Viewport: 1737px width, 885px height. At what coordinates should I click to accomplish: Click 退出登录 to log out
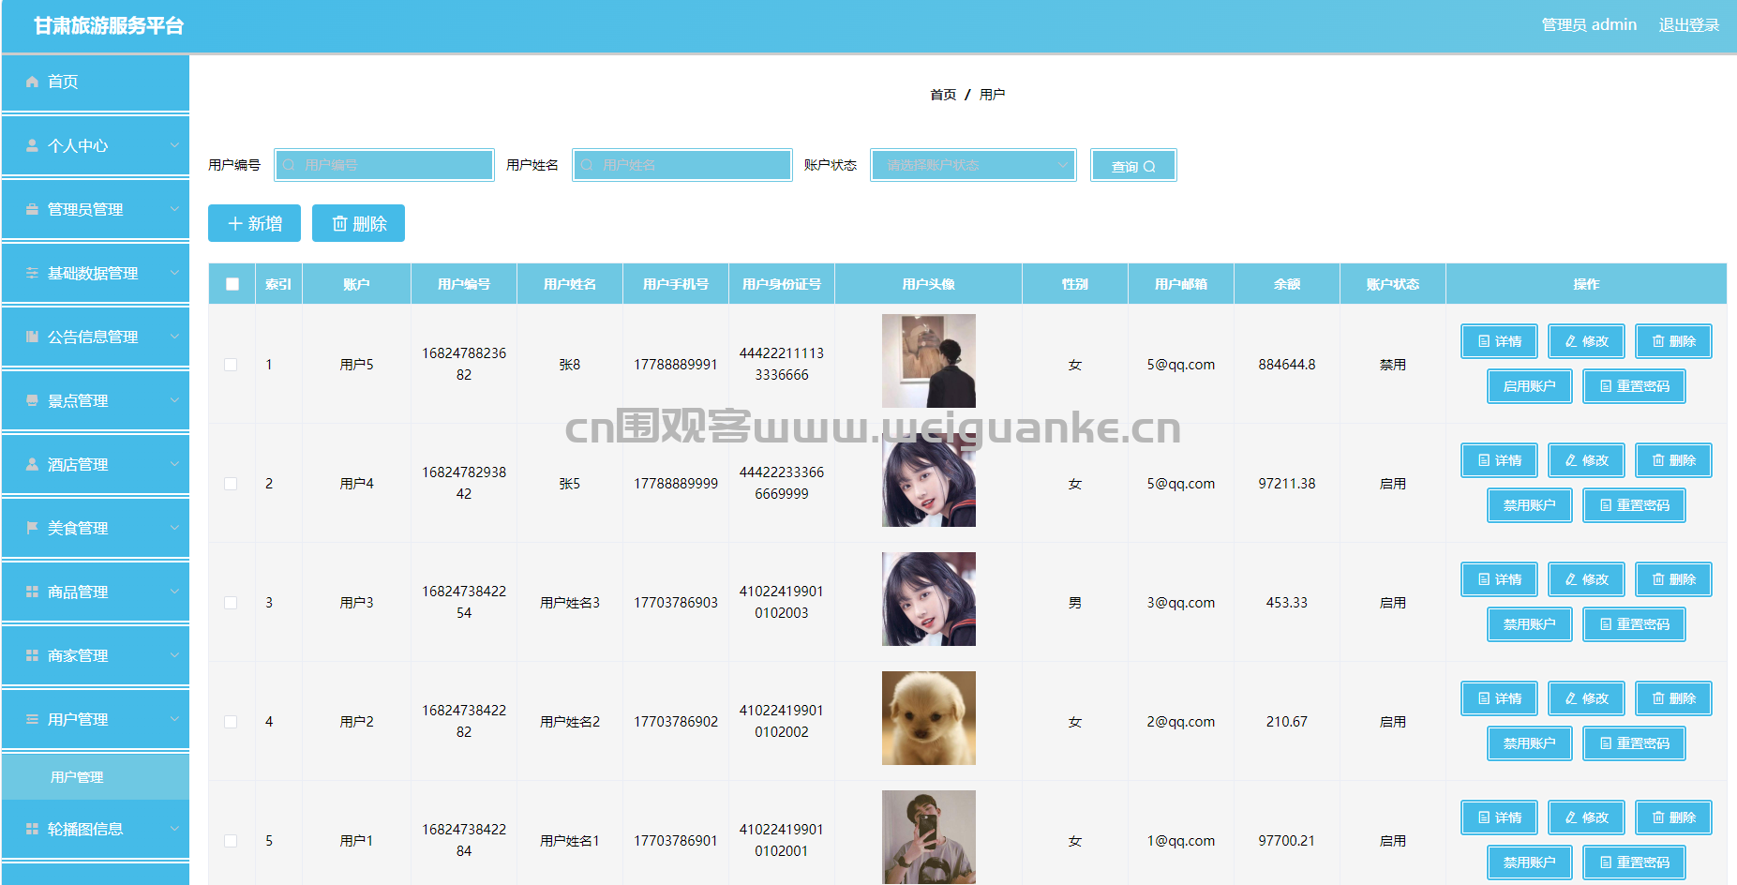1688,25
